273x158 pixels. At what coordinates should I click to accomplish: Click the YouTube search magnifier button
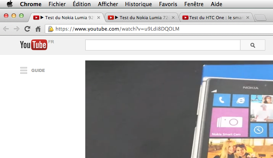point(253,45)
